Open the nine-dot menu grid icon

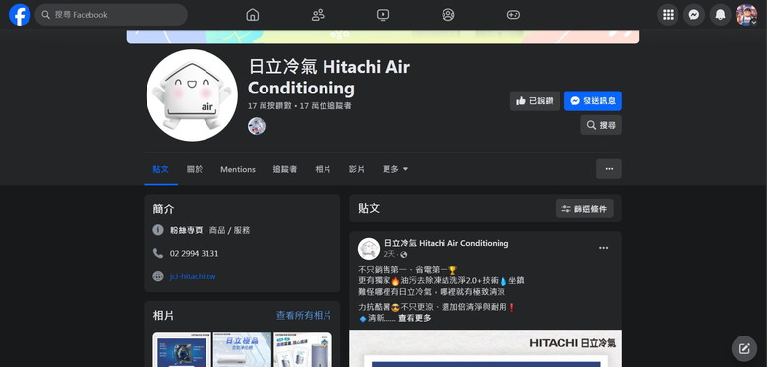click(x=668, y=15)
